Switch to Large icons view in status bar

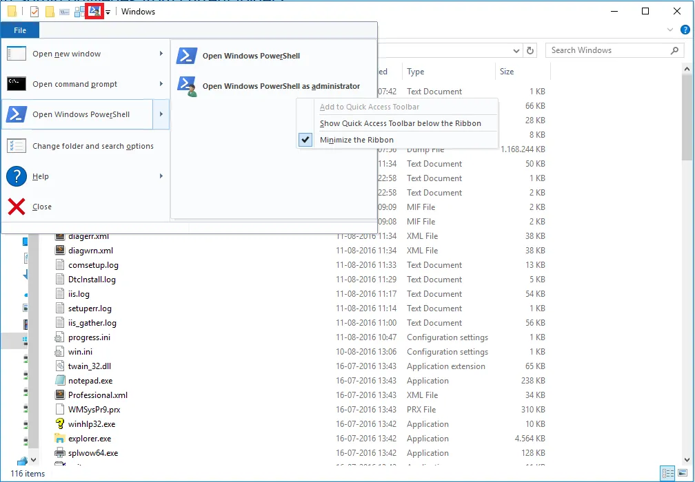pyautogui.click(x=682, y=473)
